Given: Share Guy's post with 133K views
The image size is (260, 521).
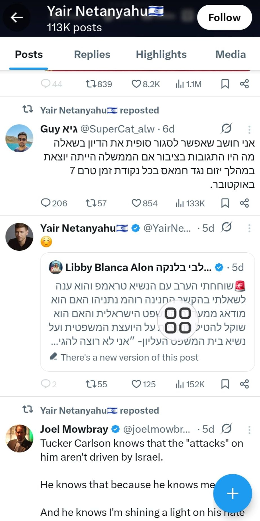Looking at the screenshot, I should (244, 203).
